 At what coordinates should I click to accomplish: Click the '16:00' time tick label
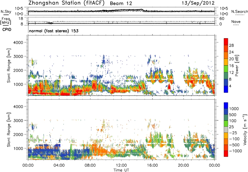point(152,165)
